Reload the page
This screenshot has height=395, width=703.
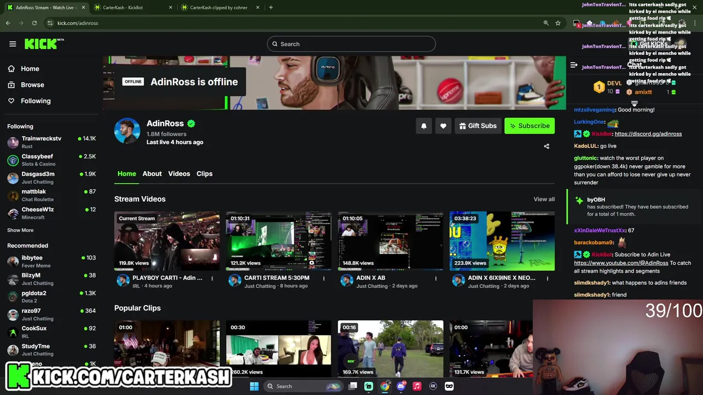(x=34, y=23)
